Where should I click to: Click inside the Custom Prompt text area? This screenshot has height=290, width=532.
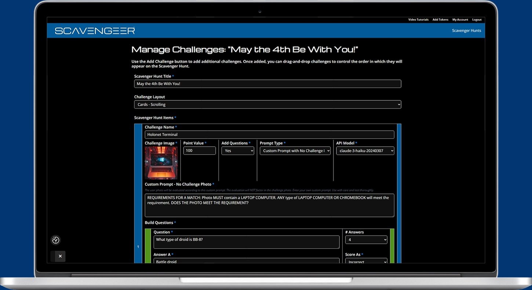pyautogui.click(x=269, y=205)
